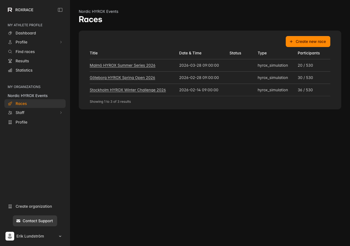Open Malmö HYROX Summer Series 2026 race
Image resolution: width=350 pixels, height=246 pixels.
[122, 65]
